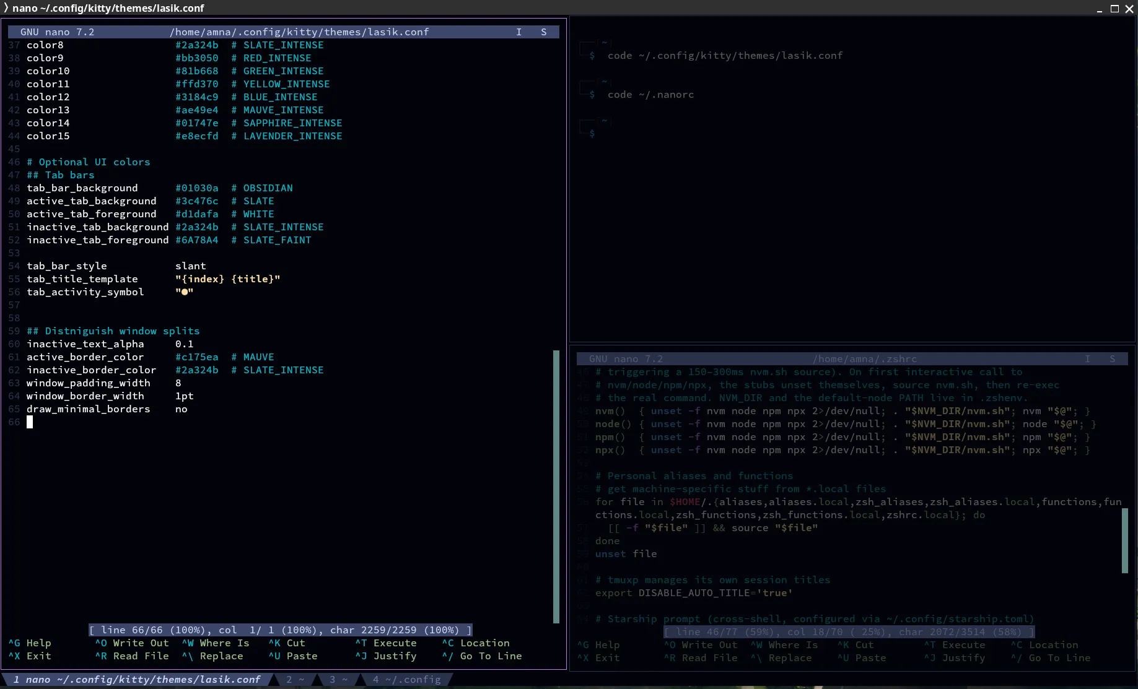Open tab 4 ~/.config
Screen dimensions: 1138x689
point(406,679)
